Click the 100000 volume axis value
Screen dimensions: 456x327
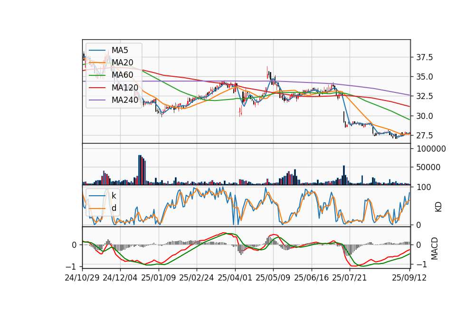click(x=431, y=149)
